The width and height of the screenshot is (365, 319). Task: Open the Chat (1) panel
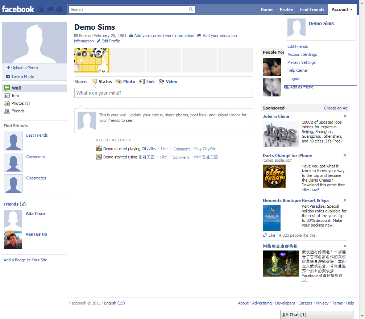click(x=316, y=315)
